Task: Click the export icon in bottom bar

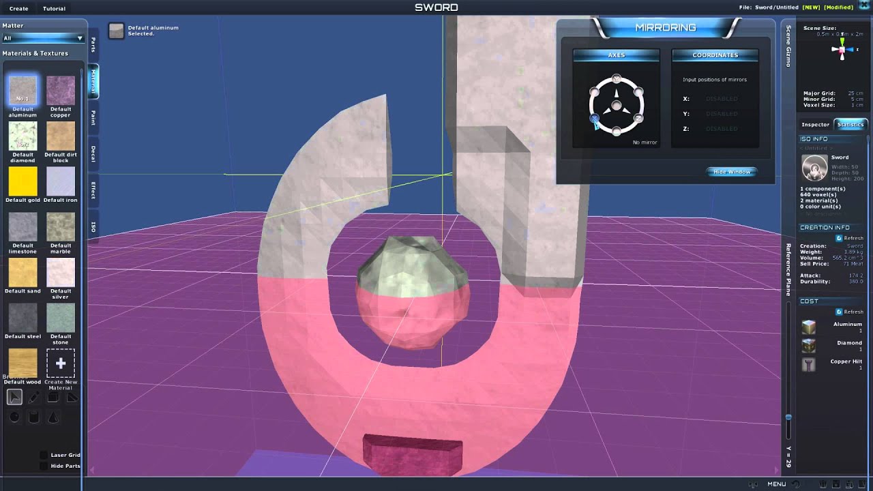Action: (851, 484)
